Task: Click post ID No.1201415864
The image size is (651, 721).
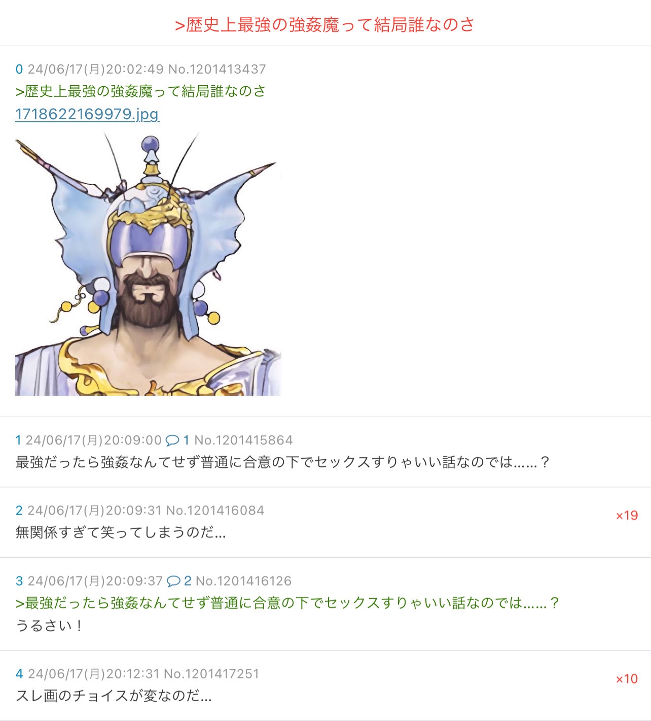Action: tap(243, 440)
